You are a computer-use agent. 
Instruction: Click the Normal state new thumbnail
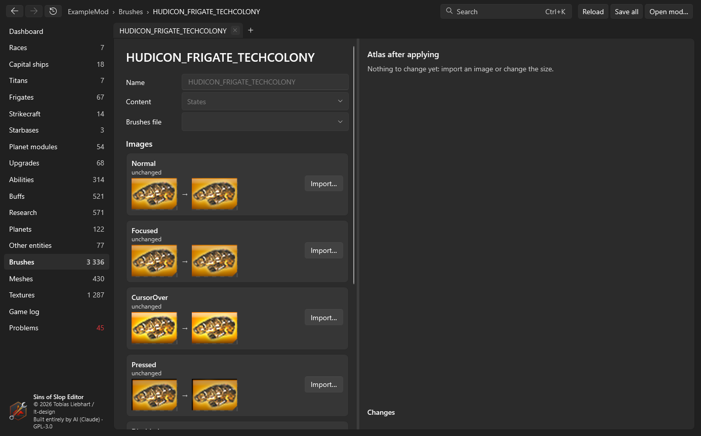(215, 194)
